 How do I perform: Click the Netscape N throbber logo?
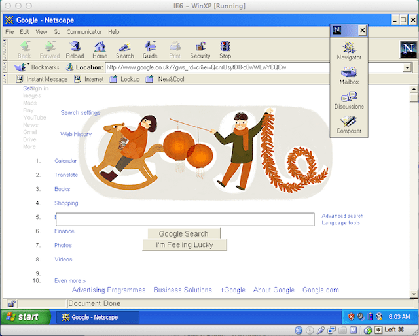click(x=408, y=50)
